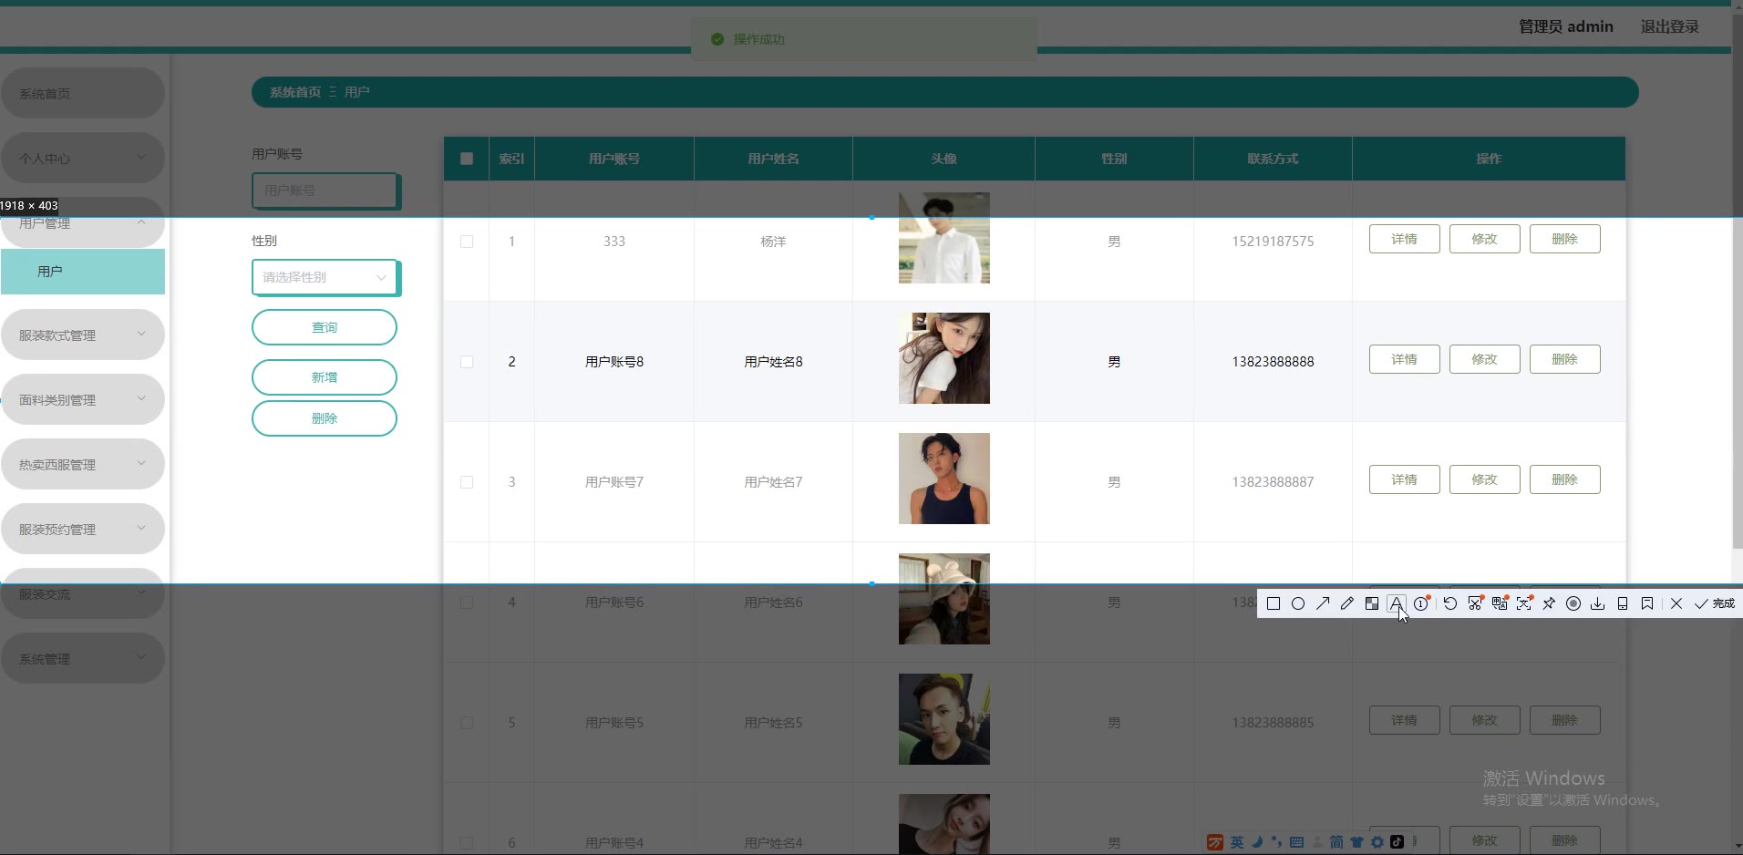Toggle 英 English input mode
This screenshot has height=855, width=1743.
coord(1237,842)
